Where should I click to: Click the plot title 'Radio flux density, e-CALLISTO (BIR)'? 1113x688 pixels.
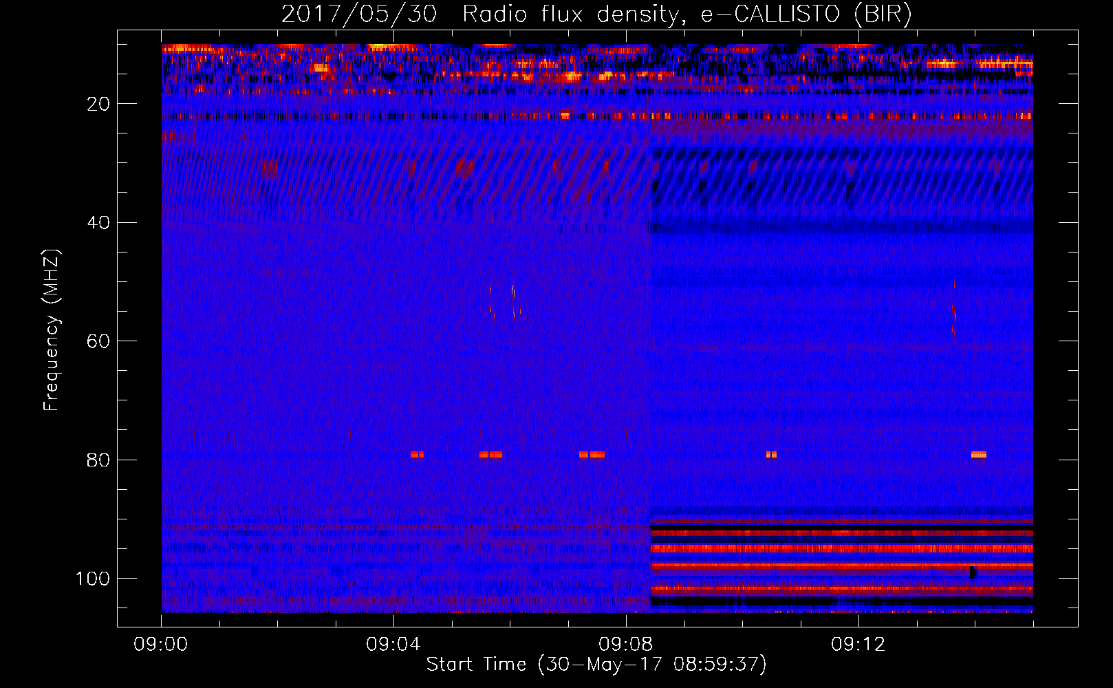pos(687,14)
